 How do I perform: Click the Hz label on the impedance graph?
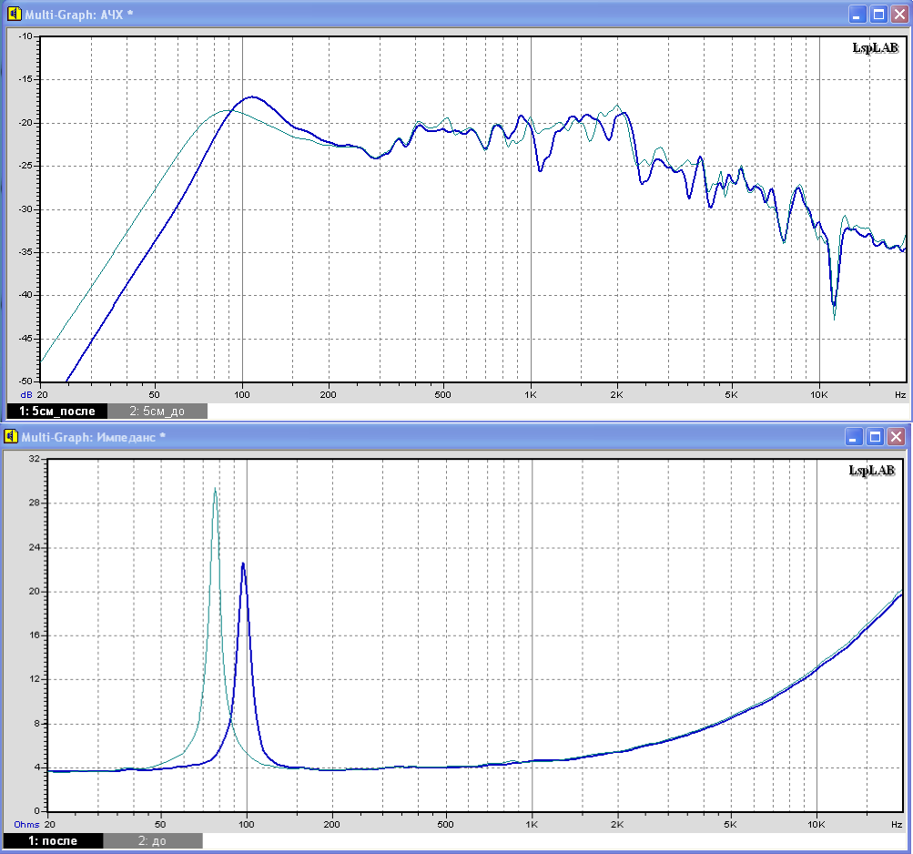pyautogui.click(x=899, y=824)
